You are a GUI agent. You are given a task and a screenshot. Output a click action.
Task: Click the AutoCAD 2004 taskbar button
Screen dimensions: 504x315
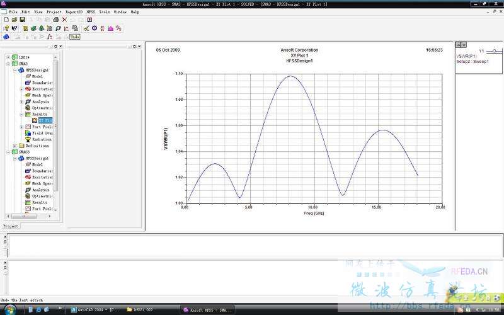(x=94, y=310)
